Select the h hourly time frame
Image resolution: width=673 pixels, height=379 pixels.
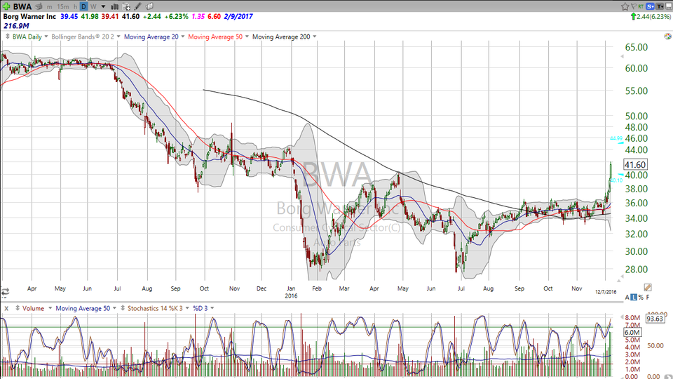(75, 6)
